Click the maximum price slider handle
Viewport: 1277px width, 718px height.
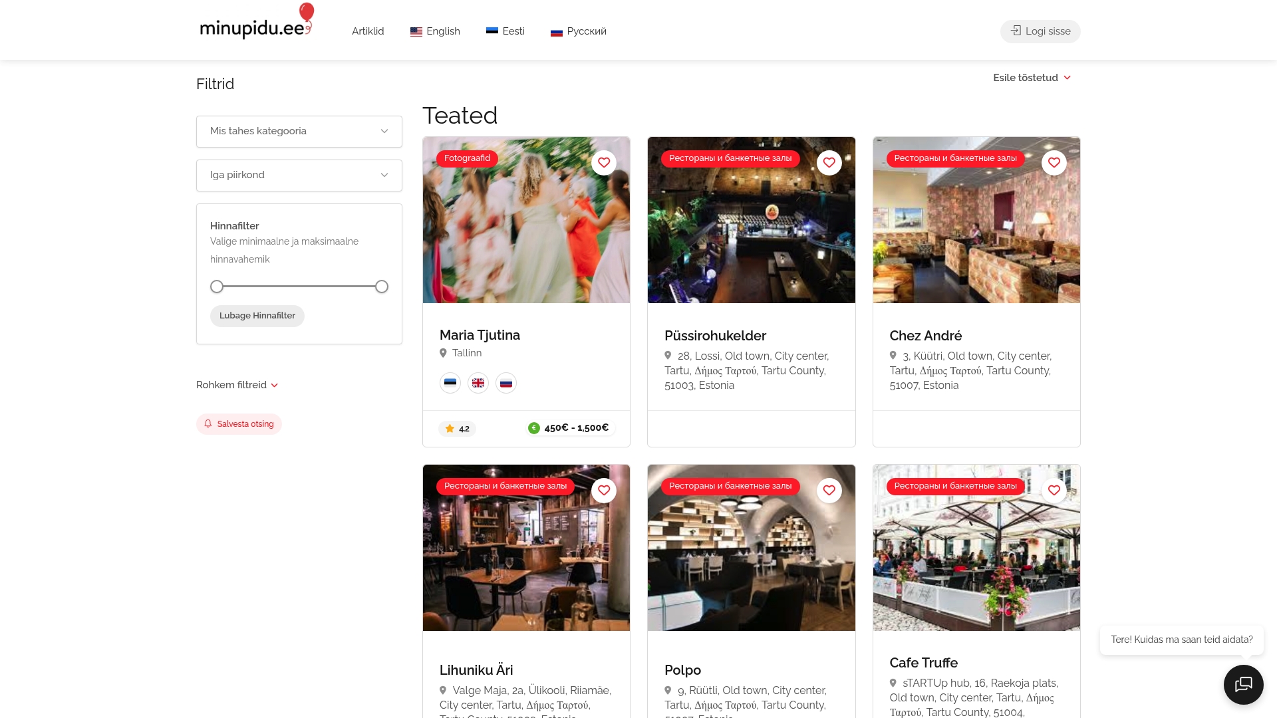[x=381, y=287]
